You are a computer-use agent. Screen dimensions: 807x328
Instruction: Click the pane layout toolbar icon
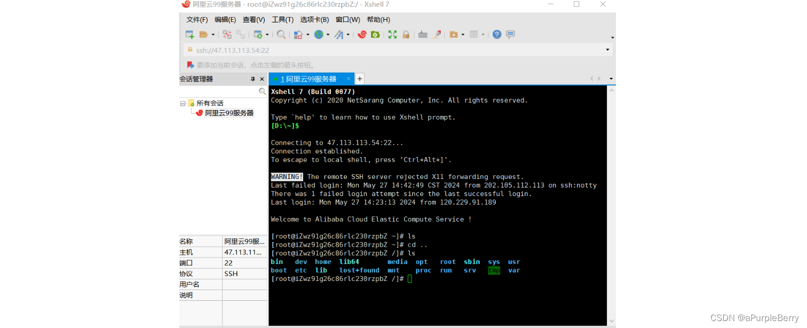(474, 35)
